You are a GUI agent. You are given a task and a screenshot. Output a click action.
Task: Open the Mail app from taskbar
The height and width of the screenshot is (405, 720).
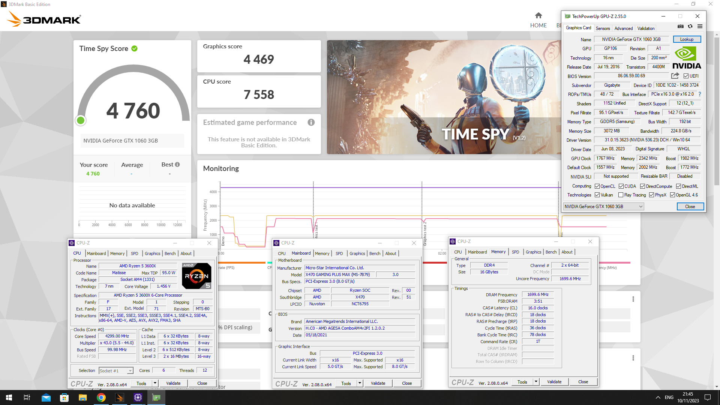click(46, 397)
